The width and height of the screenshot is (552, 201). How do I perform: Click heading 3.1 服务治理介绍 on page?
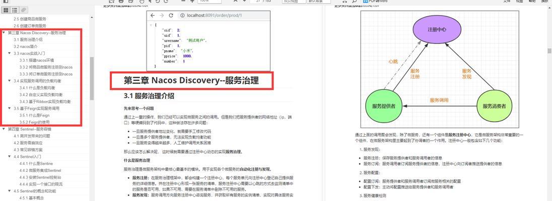pyautogui.click(x=149, y=95)
